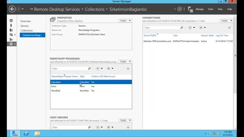
Task: Select the Remote Desktop Services sidebar icon
Action: (x=11, y=44)
